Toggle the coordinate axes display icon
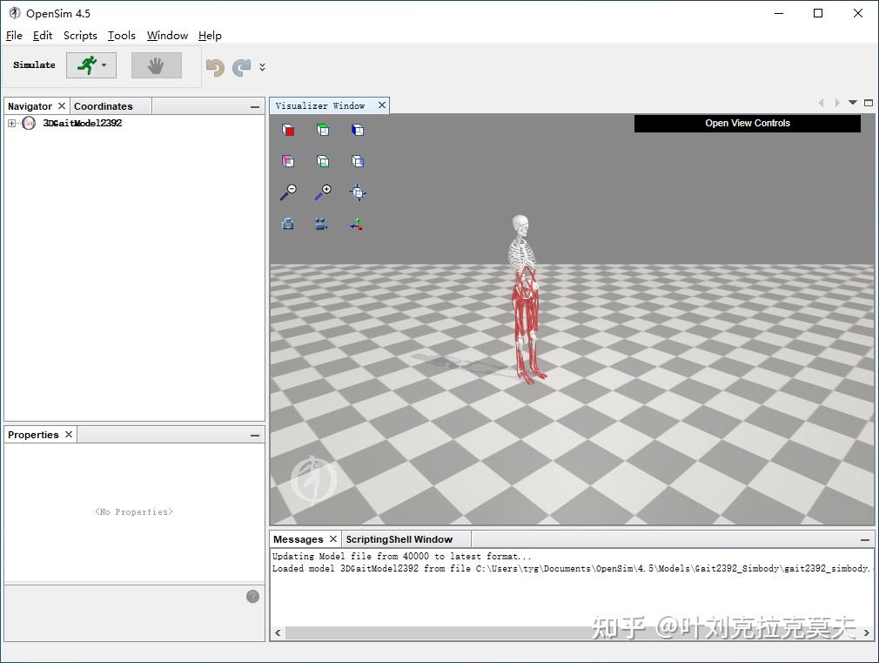The height and width of the screenshot is (663, 879). point(358,224)
